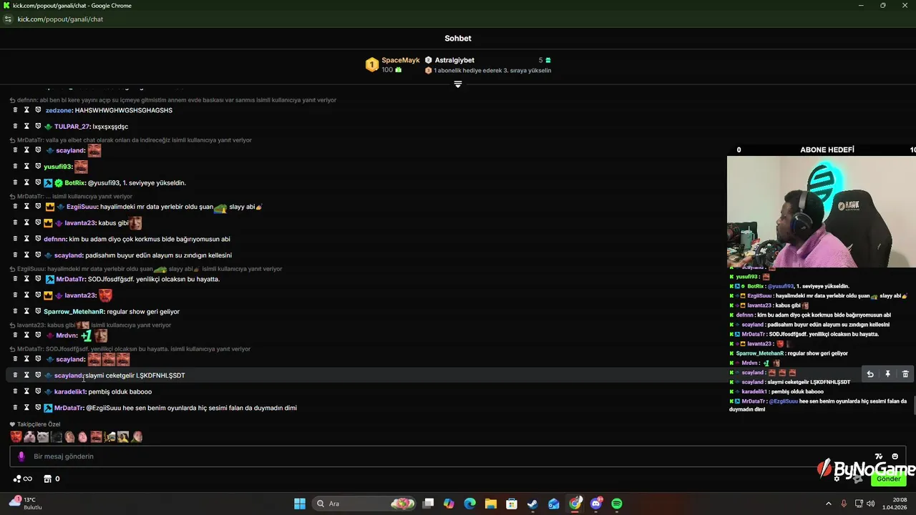Image resolution: width=916 pixels, height=515 pixels.
Task: Delete MrDataTr's 'yenilikçi olcaksın' message via trash
Action: pos(15,279)
